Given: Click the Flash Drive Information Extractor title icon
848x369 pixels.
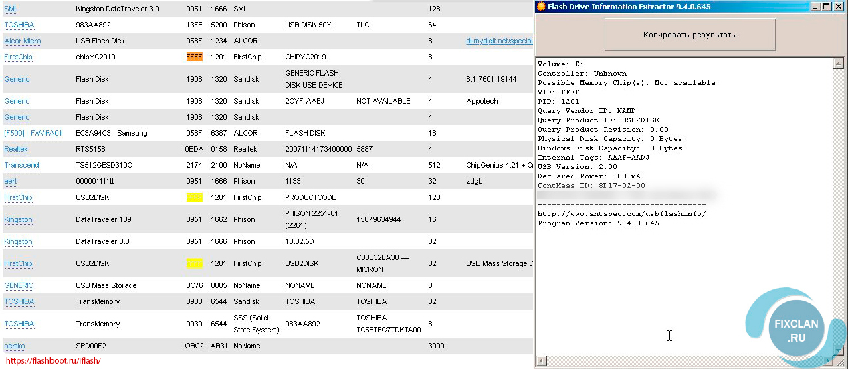Looking at the screenshot, I should (x=541, y=7).
